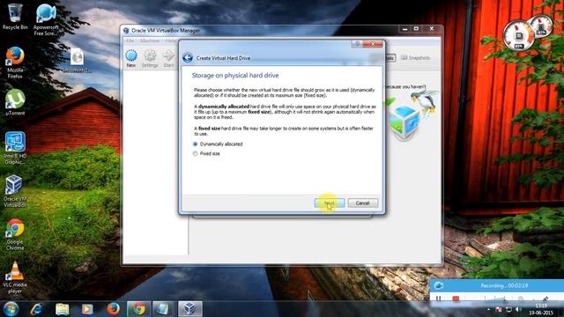Click the Apowersoft logo in the recorder bar
The height and width of the screenshot is (317, 564).
coord(439,285)
